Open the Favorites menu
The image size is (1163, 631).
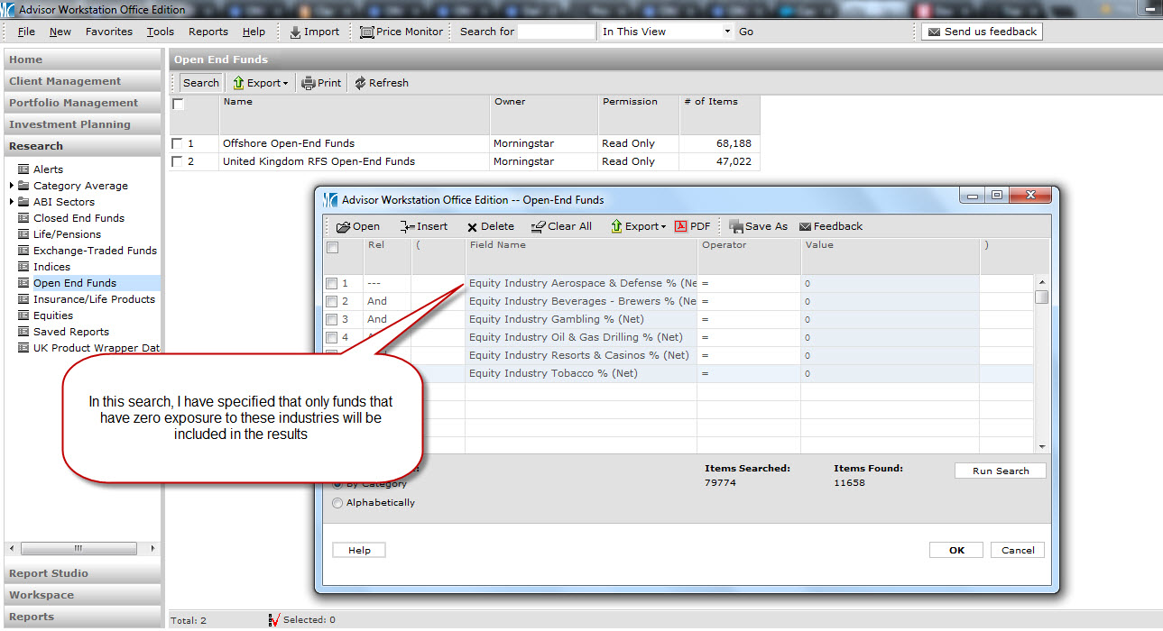click(x=108, y=32)
